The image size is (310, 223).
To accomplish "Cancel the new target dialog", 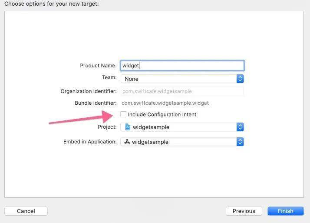I will coord(26,211).
